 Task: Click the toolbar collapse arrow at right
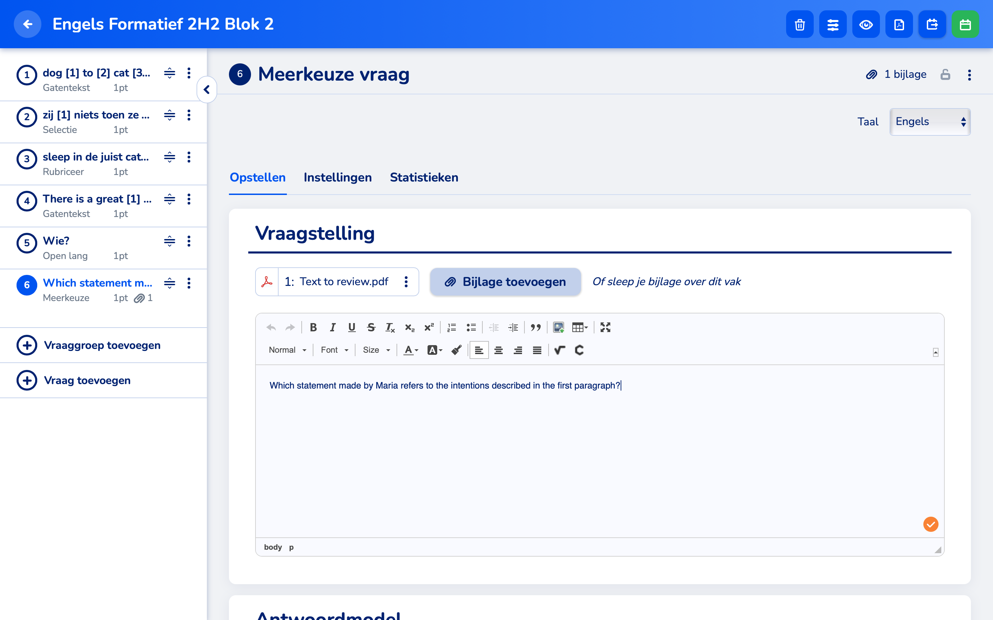coord(935,352)
